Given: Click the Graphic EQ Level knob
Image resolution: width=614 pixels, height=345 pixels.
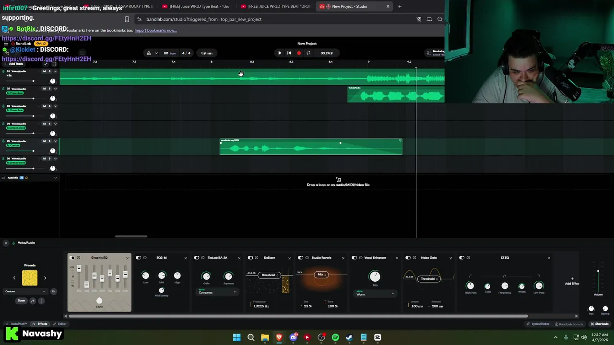Looking at the screenshot, I should (x=99, y=301).
